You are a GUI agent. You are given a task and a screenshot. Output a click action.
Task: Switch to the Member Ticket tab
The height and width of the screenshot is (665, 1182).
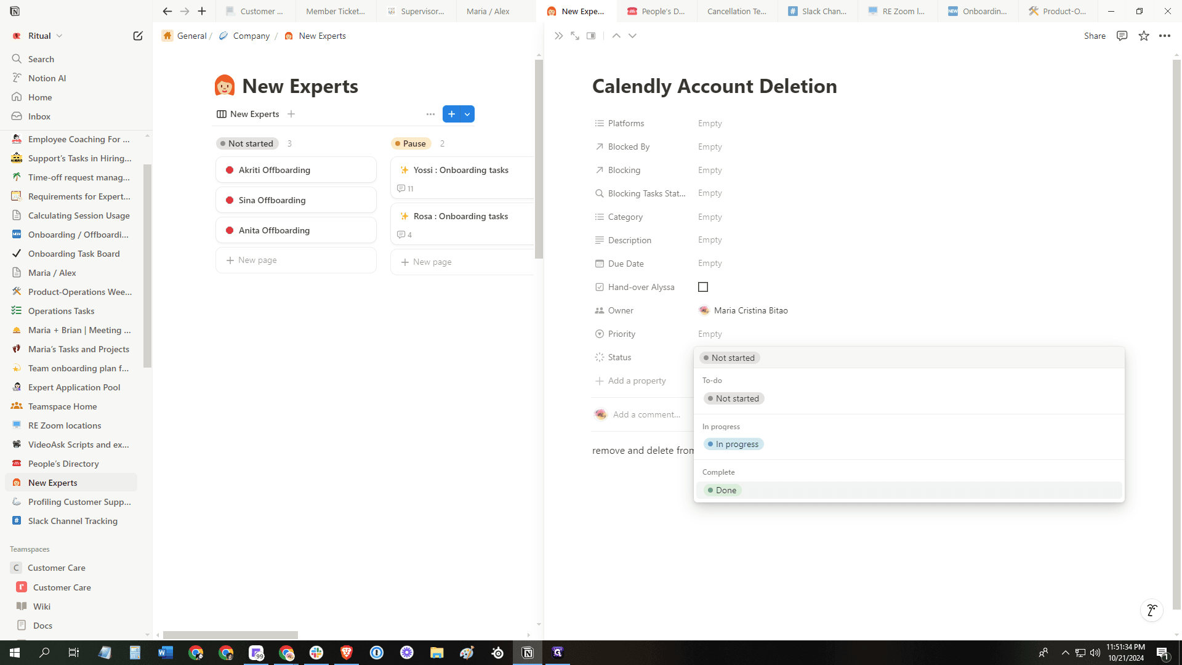(x=336, y=11)
